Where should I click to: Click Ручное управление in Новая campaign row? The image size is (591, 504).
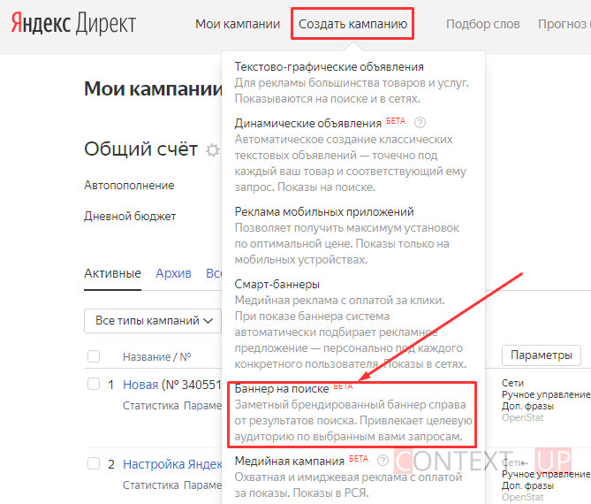coord(546,394)
